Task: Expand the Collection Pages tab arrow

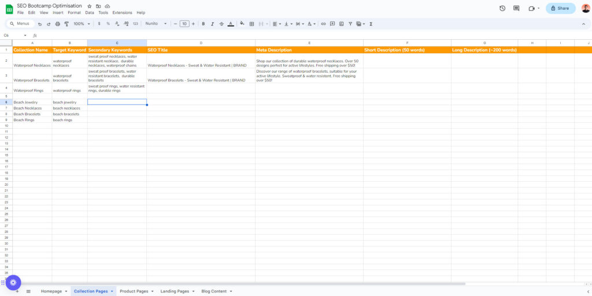Action: point(112,291)
